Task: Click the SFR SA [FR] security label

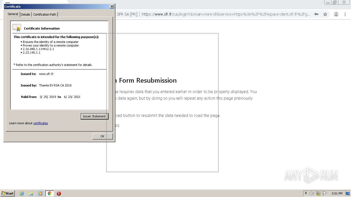Action: (127, 14)
